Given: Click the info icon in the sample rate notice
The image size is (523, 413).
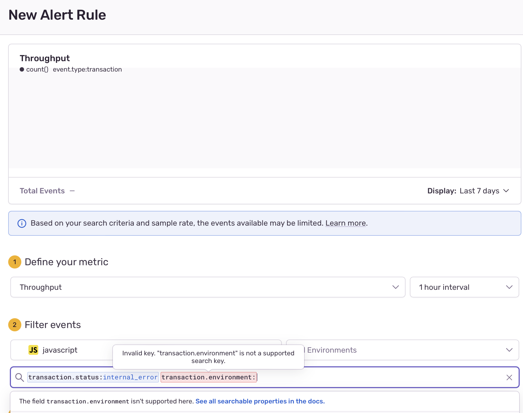Looking at the screenshot, I should pyautogui.click(x=22, y=223).
